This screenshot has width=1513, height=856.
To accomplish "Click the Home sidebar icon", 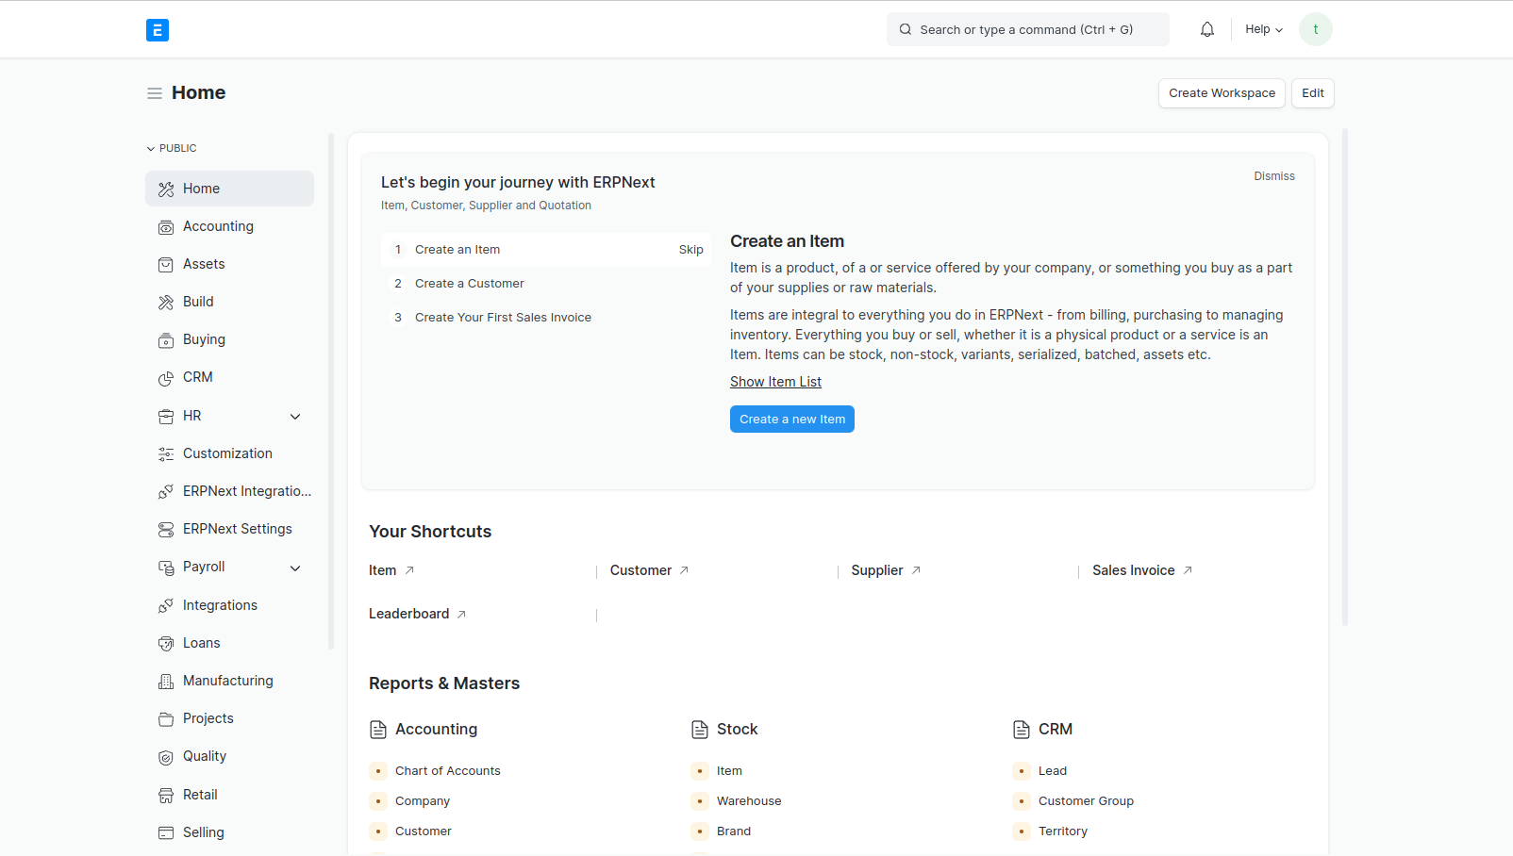I will point(166,189).
